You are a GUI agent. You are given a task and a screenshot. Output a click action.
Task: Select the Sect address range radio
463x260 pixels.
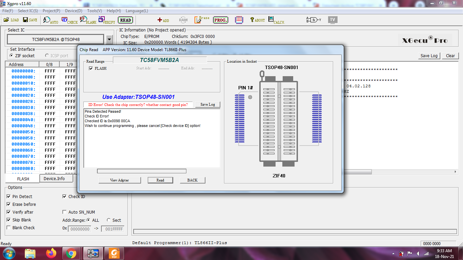109,220
